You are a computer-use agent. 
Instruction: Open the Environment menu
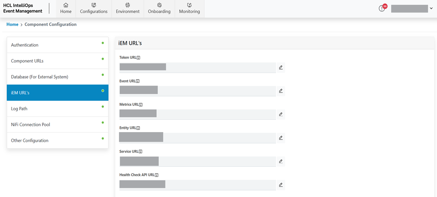pyautogui.click(x=128, y=9)
